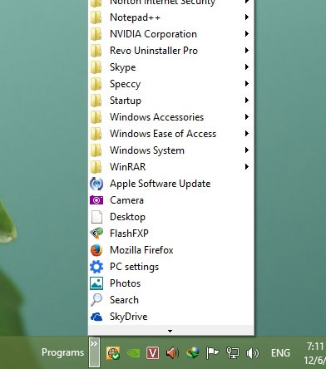
Task: Switch input language via ENG indicator
Action: (x=280, y=353)
